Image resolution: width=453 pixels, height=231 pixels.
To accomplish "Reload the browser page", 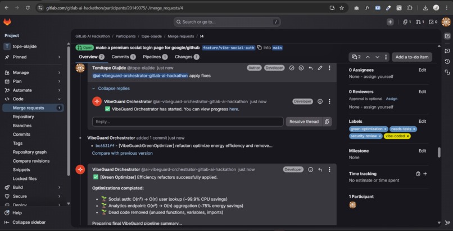I will (28, 8).
